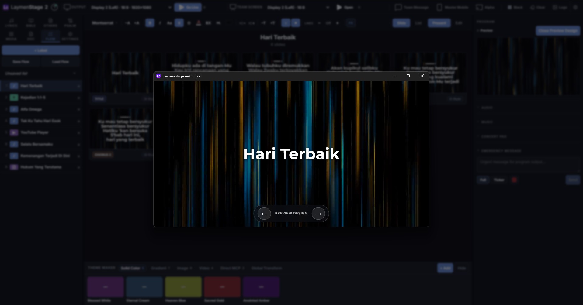Toggle the highlighted S text-style button in toolbar
The width and height of the screenshot is (583, 305).
coord(179,23)
